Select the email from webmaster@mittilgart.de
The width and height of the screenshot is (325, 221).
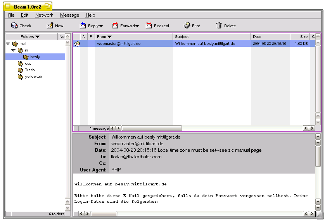[x=119, y=44]
